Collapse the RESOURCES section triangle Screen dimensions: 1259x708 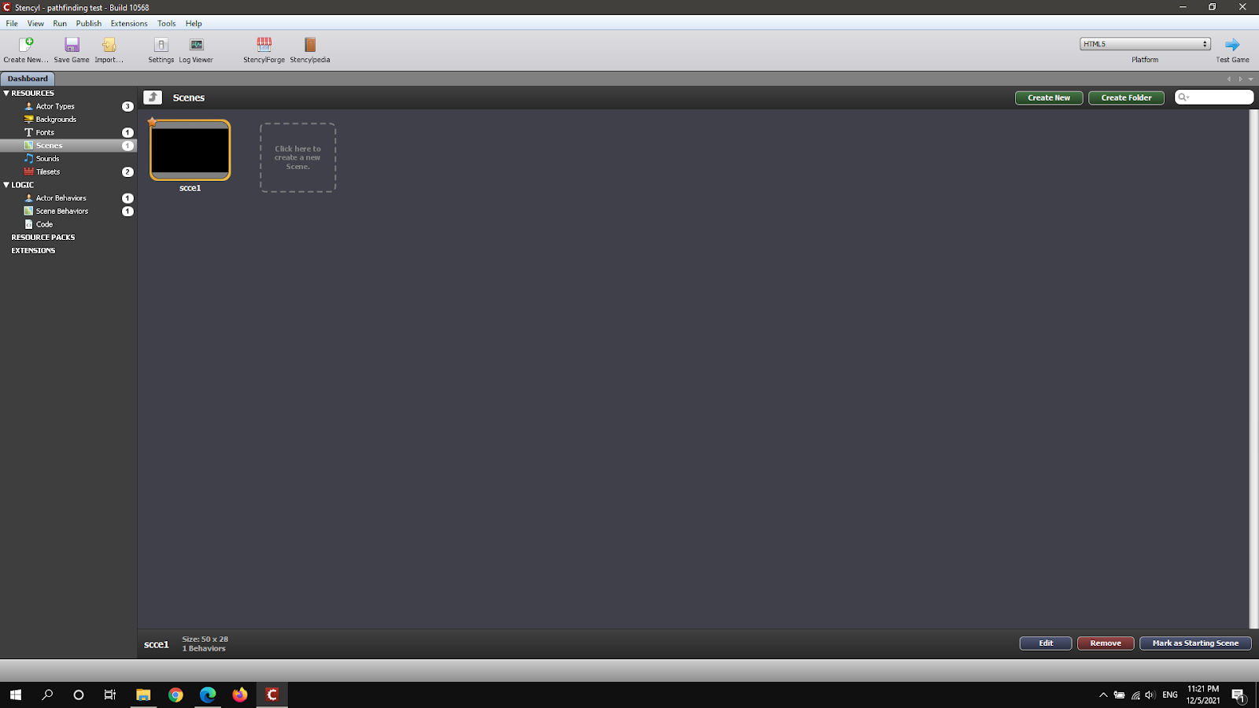(6, 93)
